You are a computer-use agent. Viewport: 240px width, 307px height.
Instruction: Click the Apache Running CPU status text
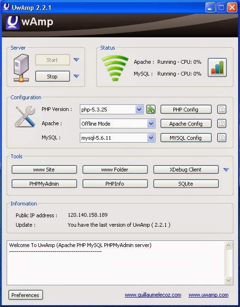pyautogui.click(x=179, y=62)
